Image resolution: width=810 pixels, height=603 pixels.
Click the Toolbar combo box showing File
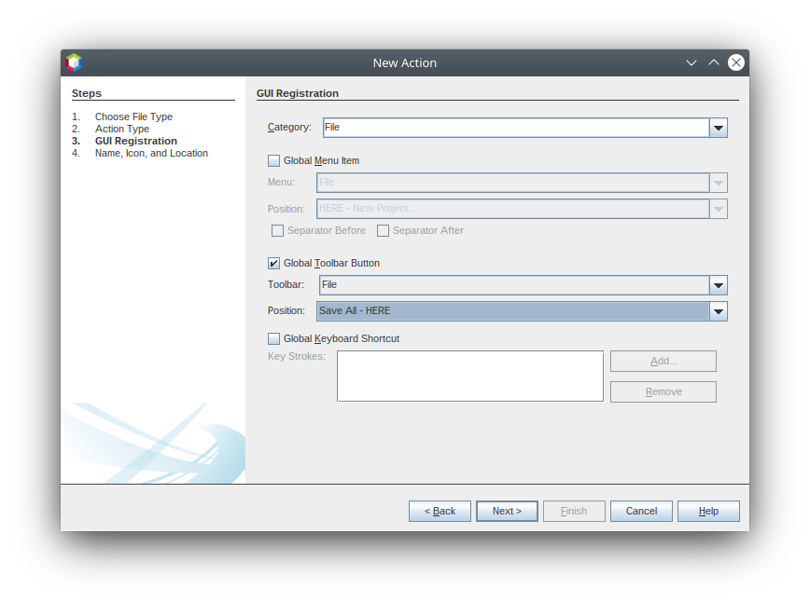(513, 285)
